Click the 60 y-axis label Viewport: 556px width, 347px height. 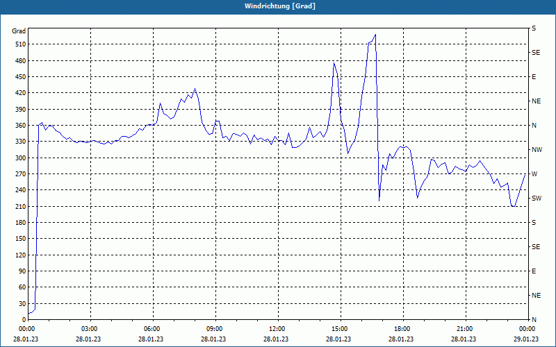tap(22, 287)
